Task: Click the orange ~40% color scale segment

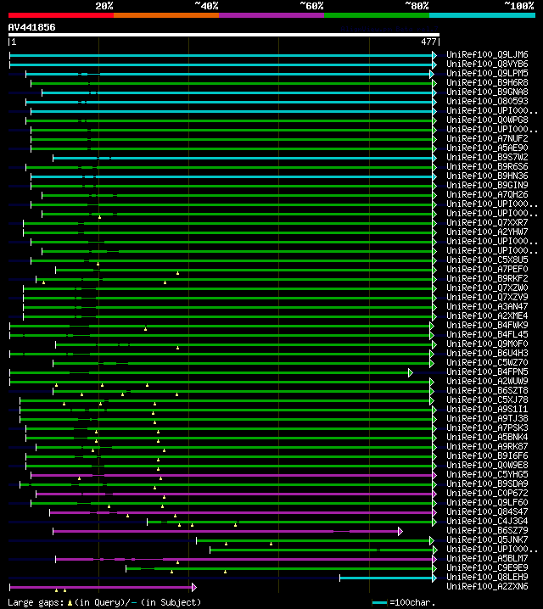Action: [166, 15]
